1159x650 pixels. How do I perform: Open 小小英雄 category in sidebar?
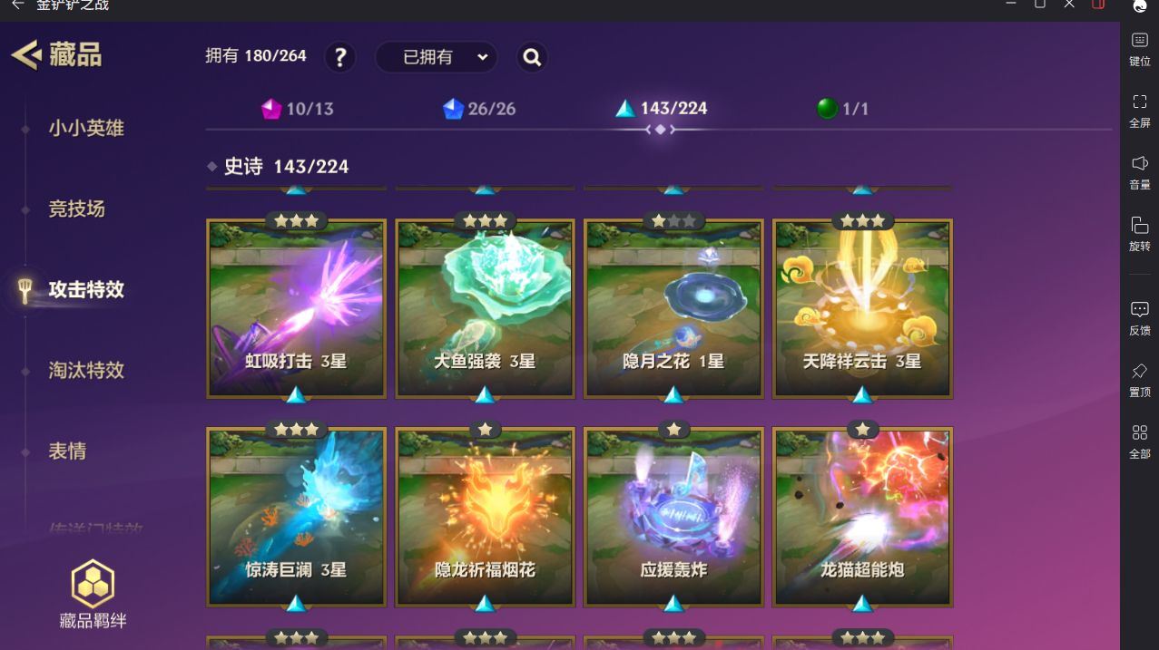tap(86, 129)
